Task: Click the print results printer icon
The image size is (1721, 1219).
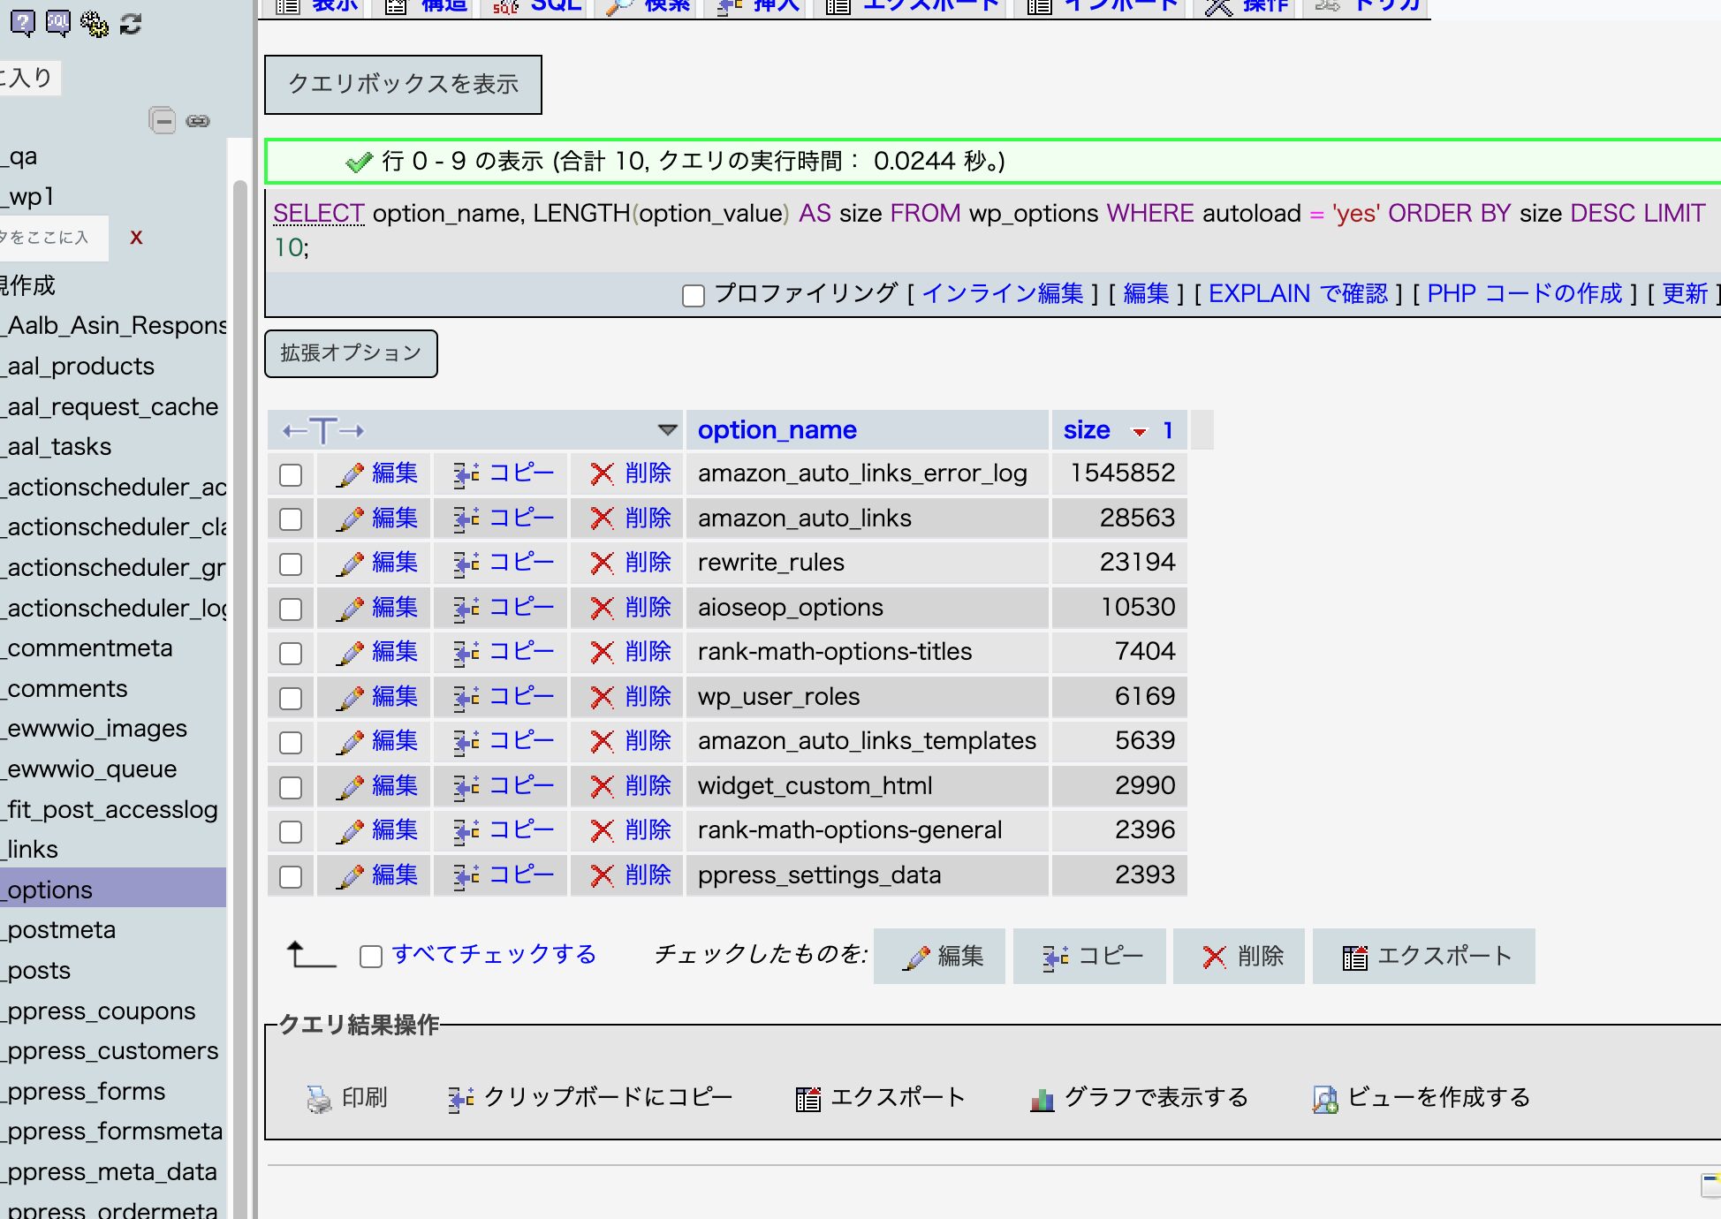Action: 318,1098
